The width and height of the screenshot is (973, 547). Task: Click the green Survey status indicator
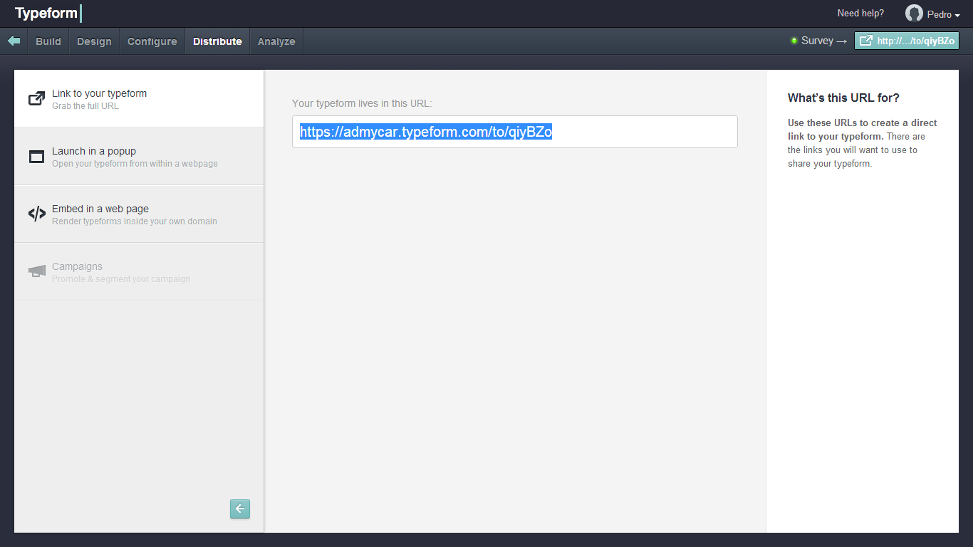[x=794, y=41]
